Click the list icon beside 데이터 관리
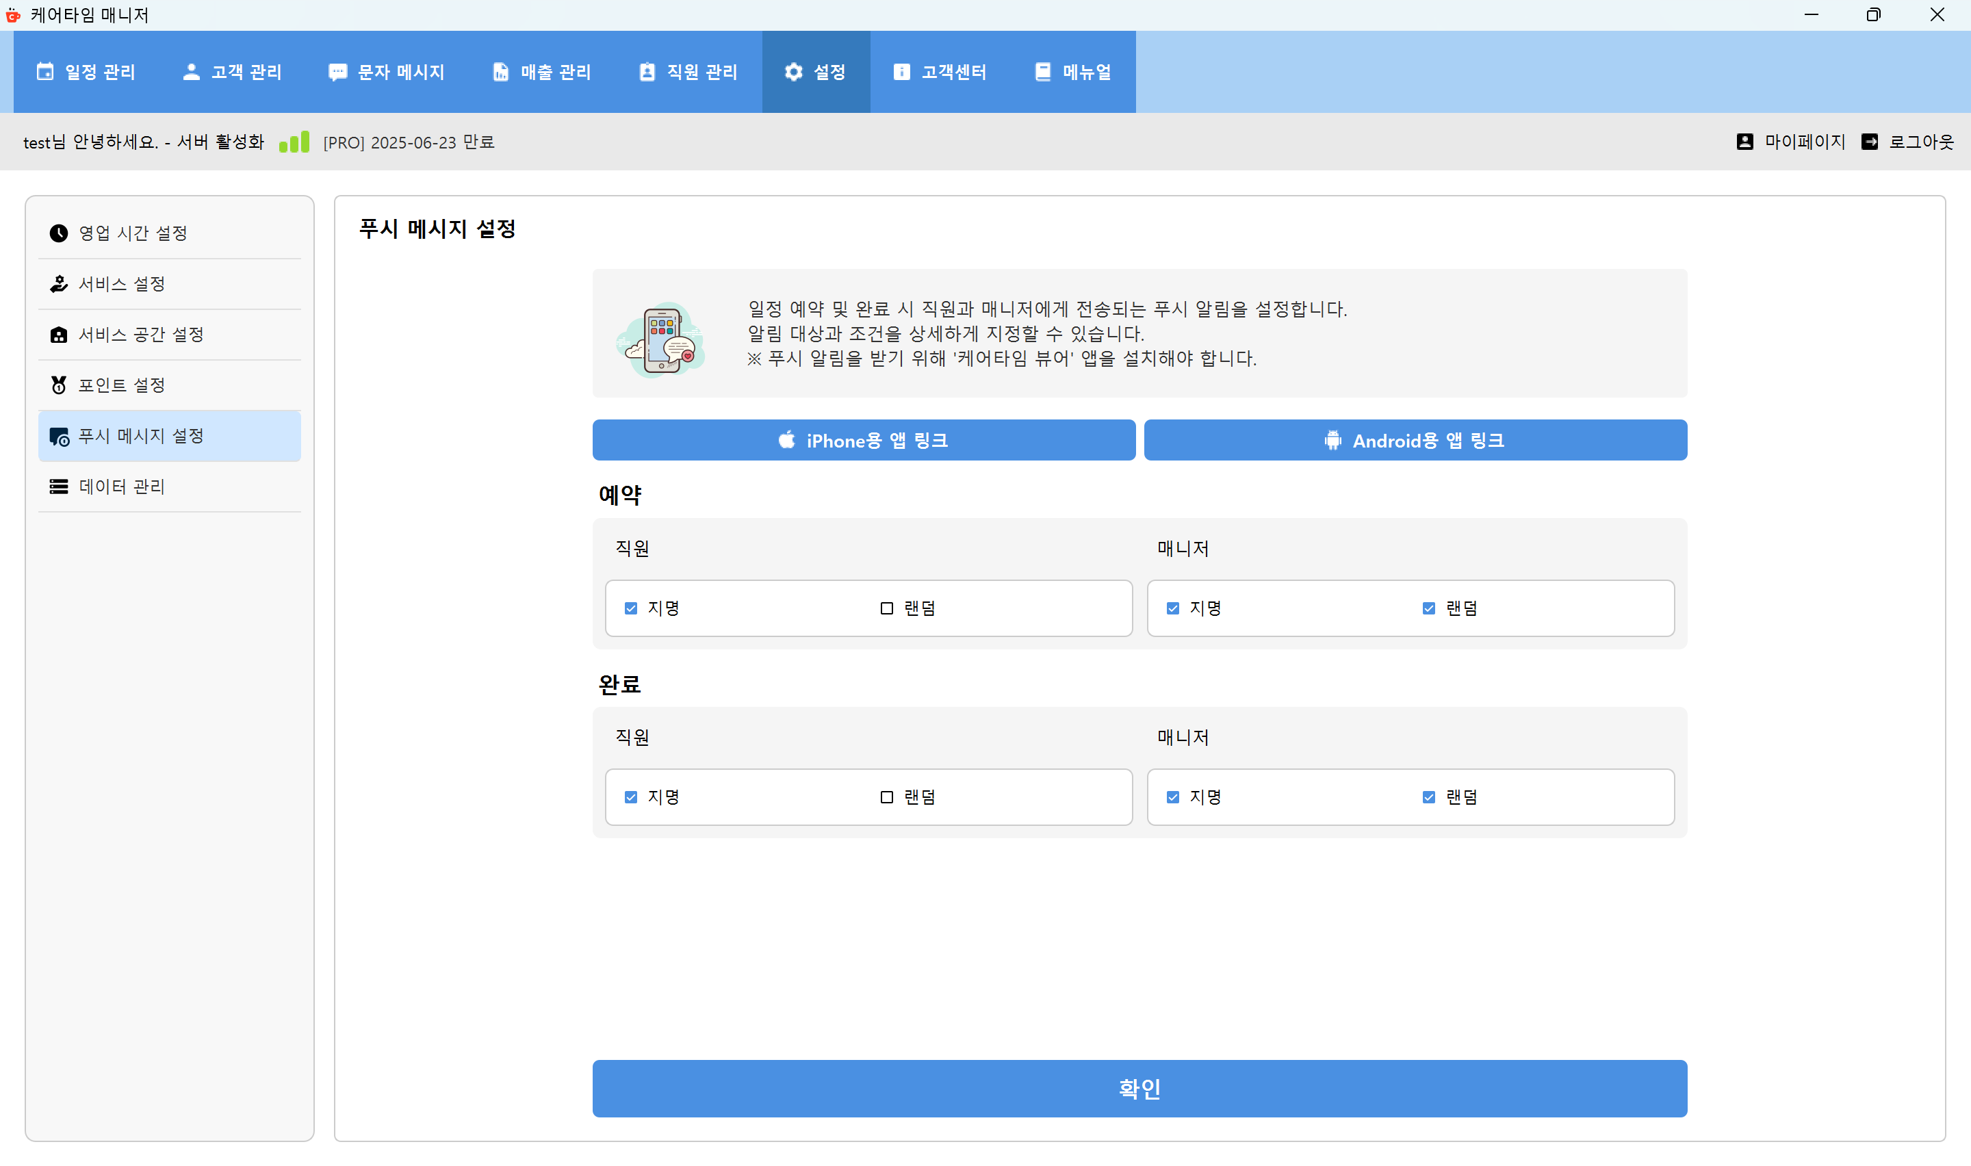The image size is (1971, 1166). pos(59,487)
